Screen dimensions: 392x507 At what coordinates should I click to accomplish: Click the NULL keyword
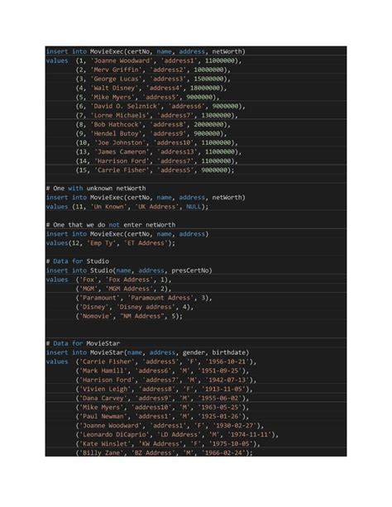[194, 207]
